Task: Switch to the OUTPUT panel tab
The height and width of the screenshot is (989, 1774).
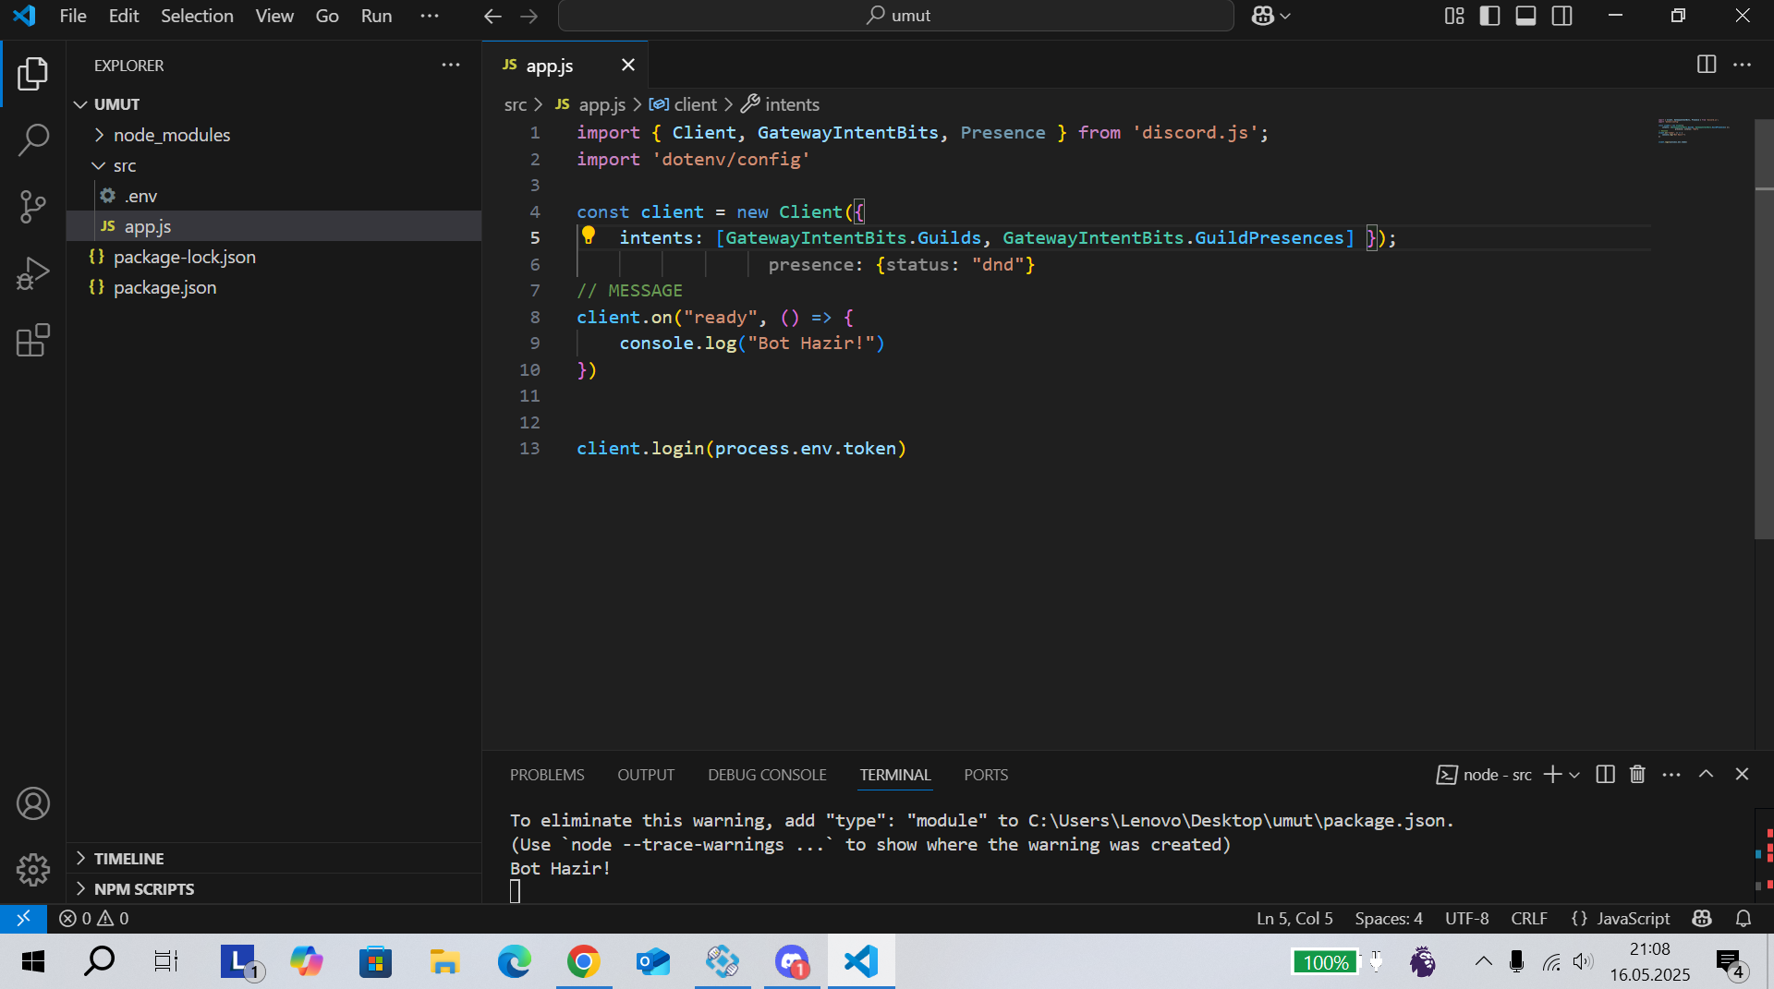Action: point(646,775)
